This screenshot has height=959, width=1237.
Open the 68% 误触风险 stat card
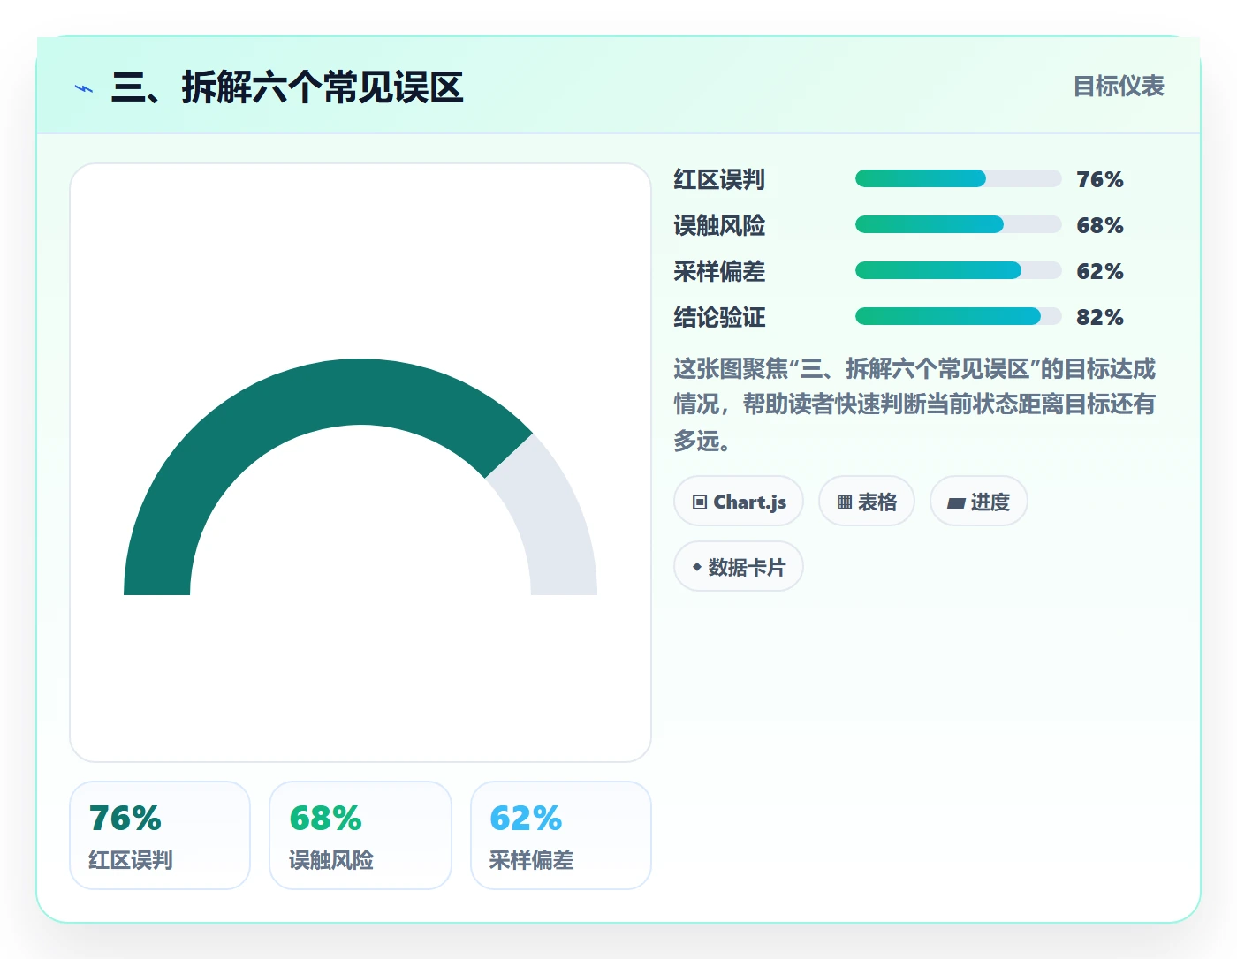[360, 835]
